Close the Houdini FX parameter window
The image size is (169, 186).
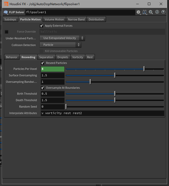click(x=161, y=4)
